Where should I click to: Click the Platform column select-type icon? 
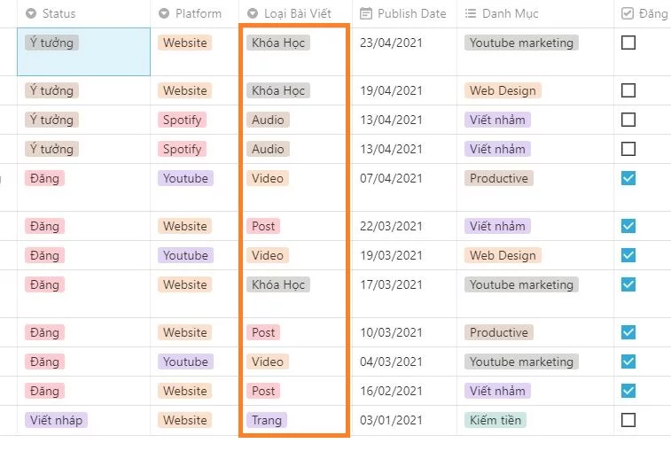(x=164, y=13)
